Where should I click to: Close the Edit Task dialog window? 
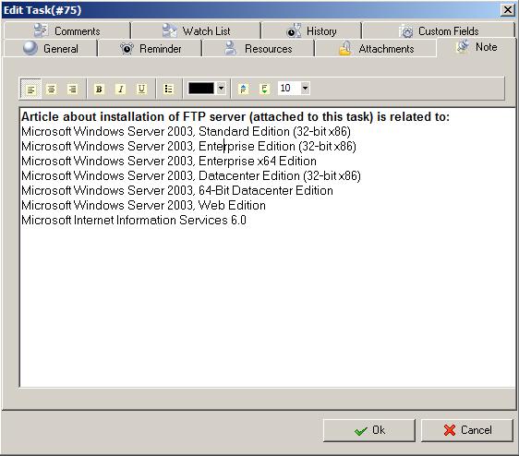pyautogui.click(x=508, y=10)
